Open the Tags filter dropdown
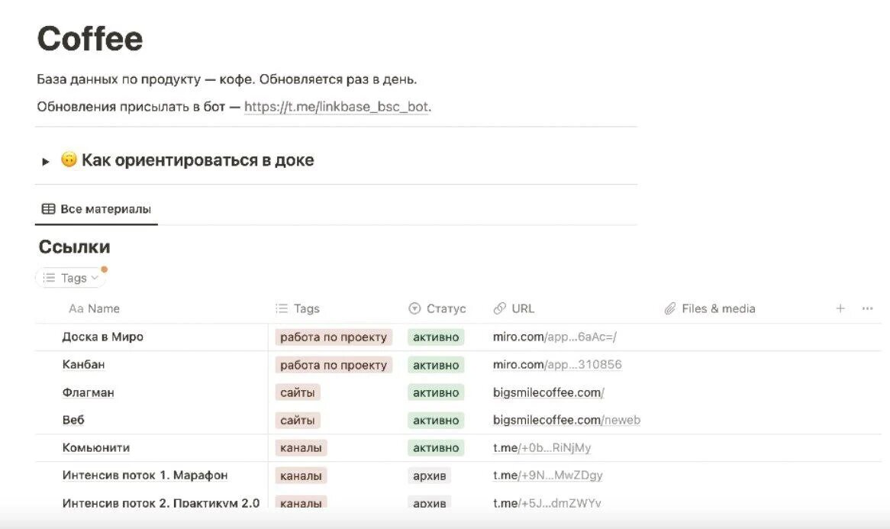The image size is (890, 529). [71, 277]
